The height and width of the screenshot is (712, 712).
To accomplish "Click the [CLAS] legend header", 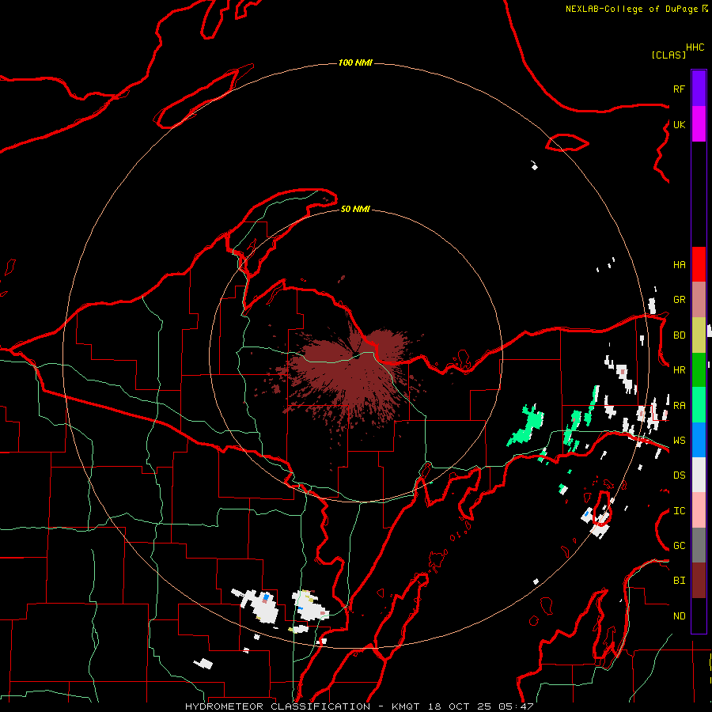I will click(x=668, y=55).
